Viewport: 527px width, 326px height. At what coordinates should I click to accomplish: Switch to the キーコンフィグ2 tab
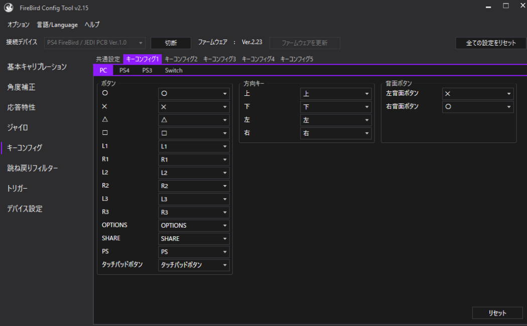pos(181,59)
